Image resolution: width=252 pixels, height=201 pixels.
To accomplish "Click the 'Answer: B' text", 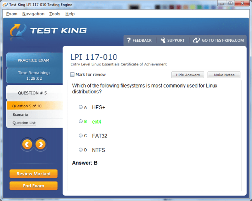I will (x=85, y=163).
